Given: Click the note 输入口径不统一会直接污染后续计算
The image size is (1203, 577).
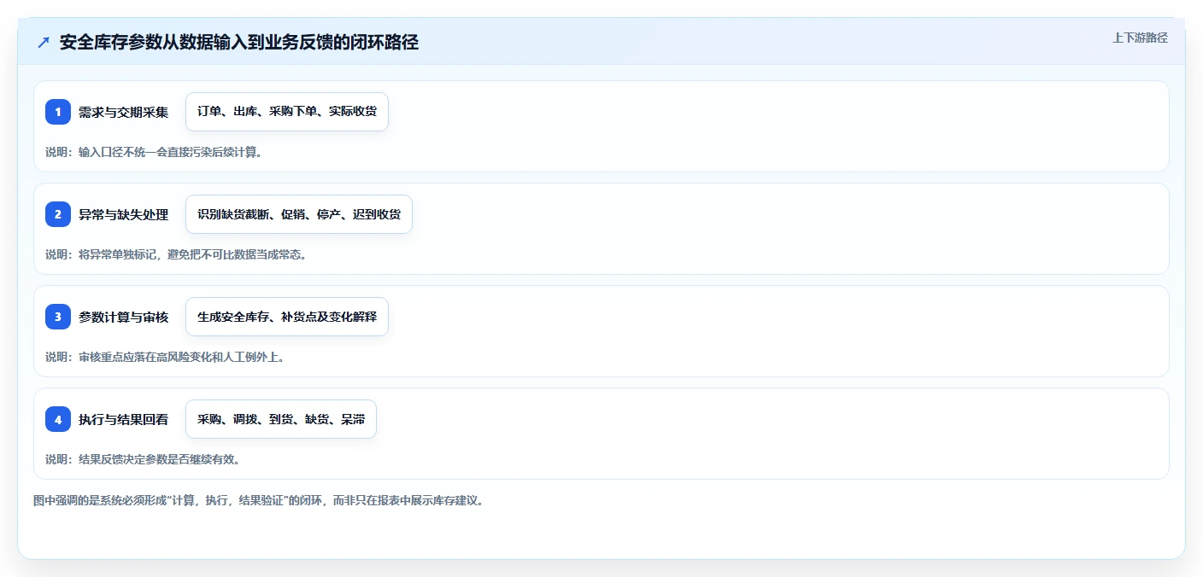Looking at the screenshot, I should point(153,152).
